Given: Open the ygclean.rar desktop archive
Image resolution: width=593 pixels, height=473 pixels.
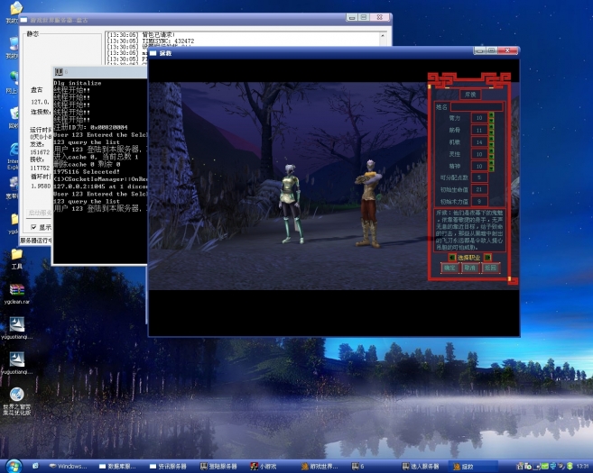Looking at the screenshot, I should pyautogui.click(x=14, y=290).
